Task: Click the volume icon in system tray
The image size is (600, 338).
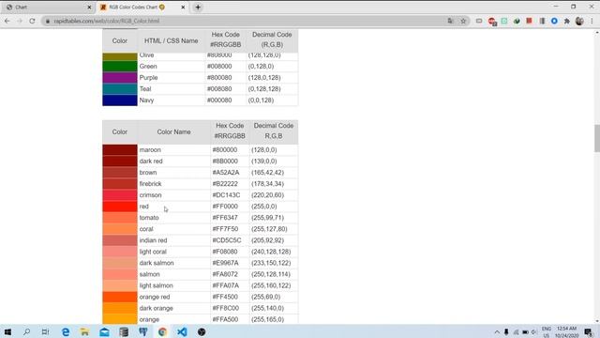Action: 534,332
